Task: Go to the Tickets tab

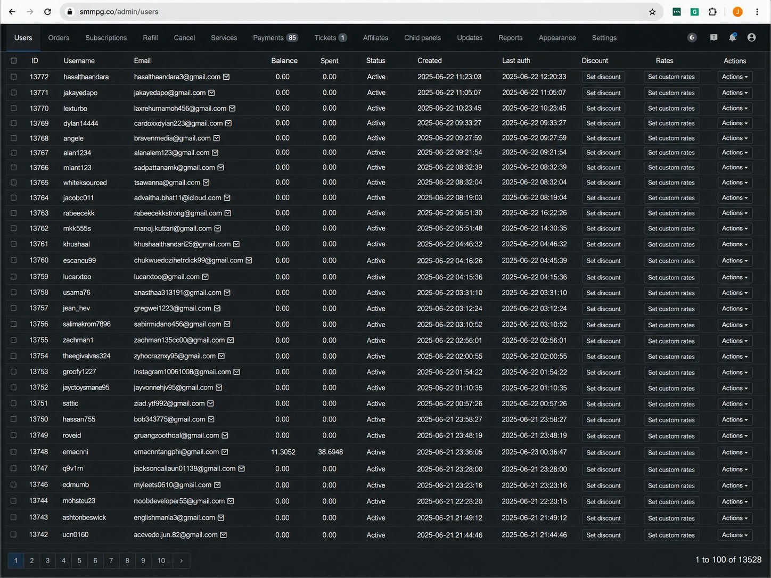Action: [x=331, y=38]
